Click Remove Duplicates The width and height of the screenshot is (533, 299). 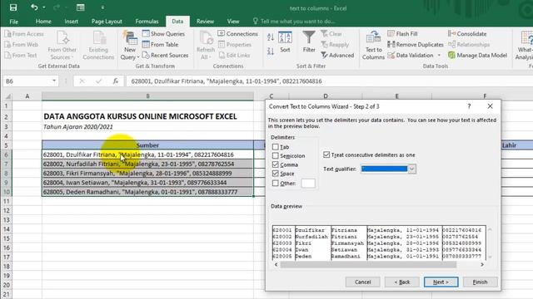coord(416,44)
